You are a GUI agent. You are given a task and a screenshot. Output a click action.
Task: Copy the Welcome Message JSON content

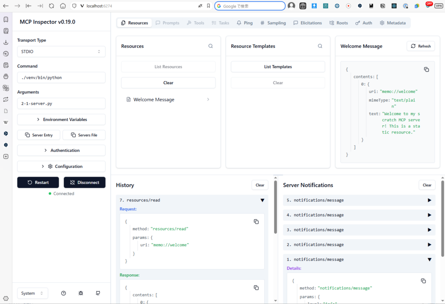tap(426, 70)
